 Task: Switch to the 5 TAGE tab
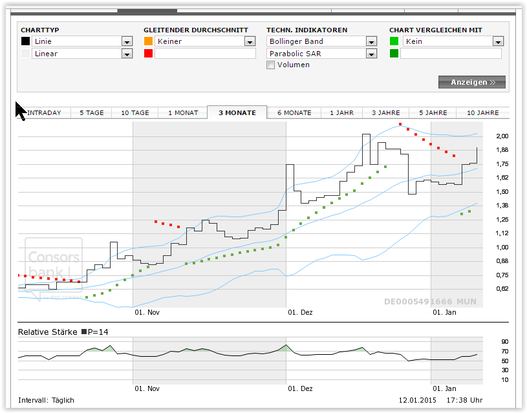[91, 113]
